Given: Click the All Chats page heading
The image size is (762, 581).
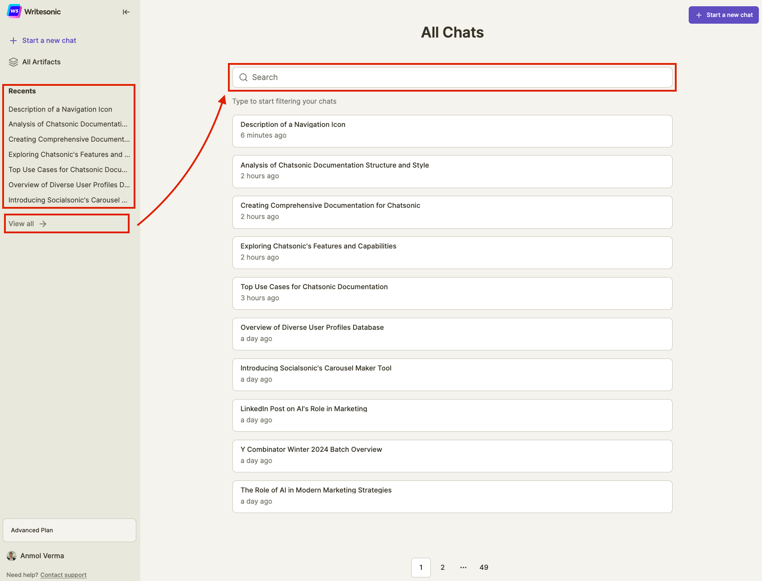Looking at the screenshot, I should point(452,32).
